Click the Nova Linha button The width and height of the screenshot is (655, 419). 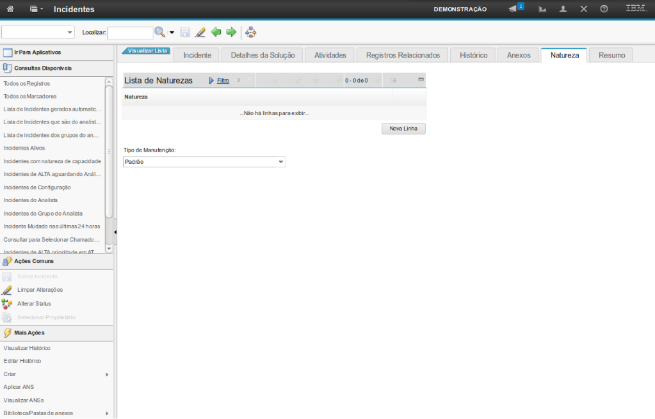pos(403,129)
